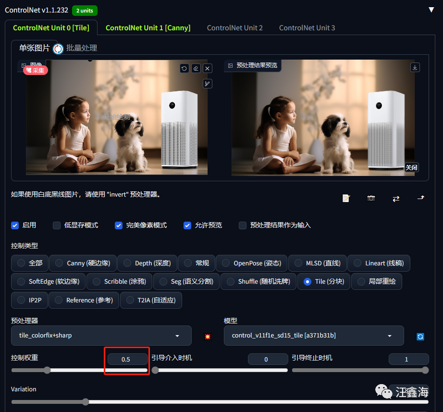Click the green 2 units badge

[85, 11]
